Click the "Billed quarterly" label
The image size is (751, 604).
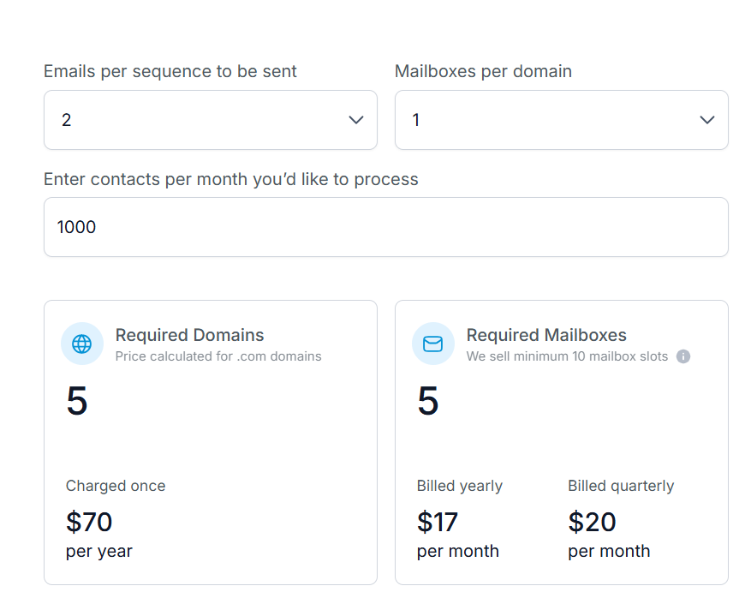click(x=621, y=486)
